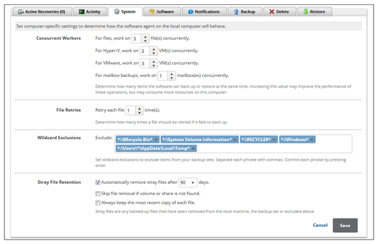Screen dimensions: 378x244
Task: Decrease mailbox backups concurrent value
Action: point(172,78)
